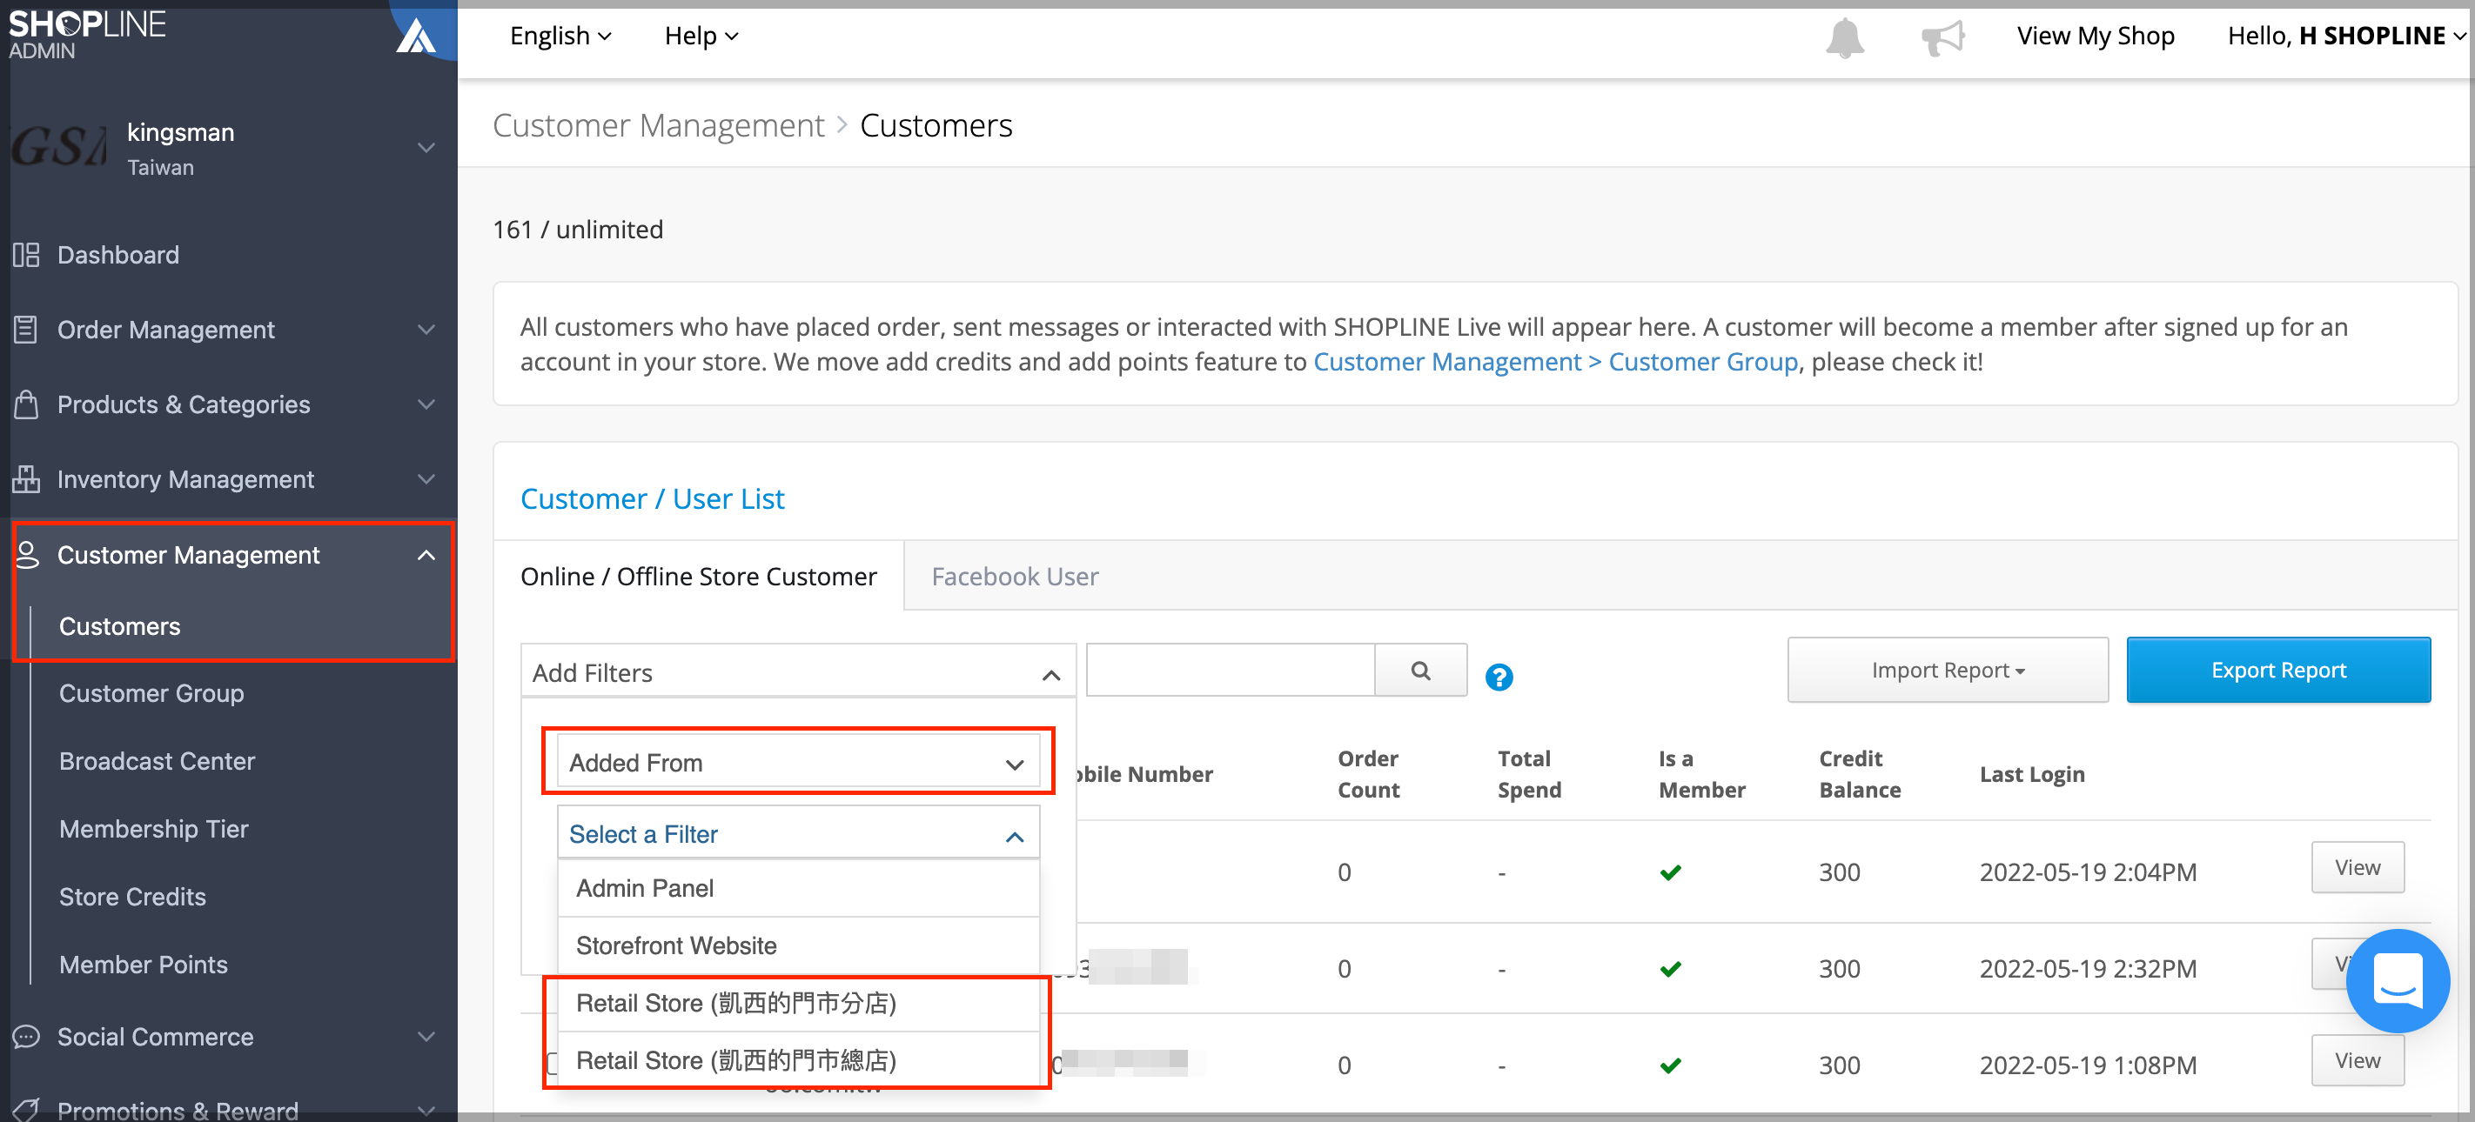Click the Customer / User List heading
Image resolution: width=2475 pixels, height=1122 pixels.
[652, 498]
